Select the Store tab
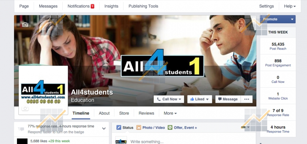 click(124, 113)
